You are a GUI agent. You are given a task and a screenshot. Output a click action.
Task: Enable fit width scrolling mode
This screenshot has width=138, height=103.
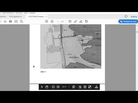(x=80, y=87)
